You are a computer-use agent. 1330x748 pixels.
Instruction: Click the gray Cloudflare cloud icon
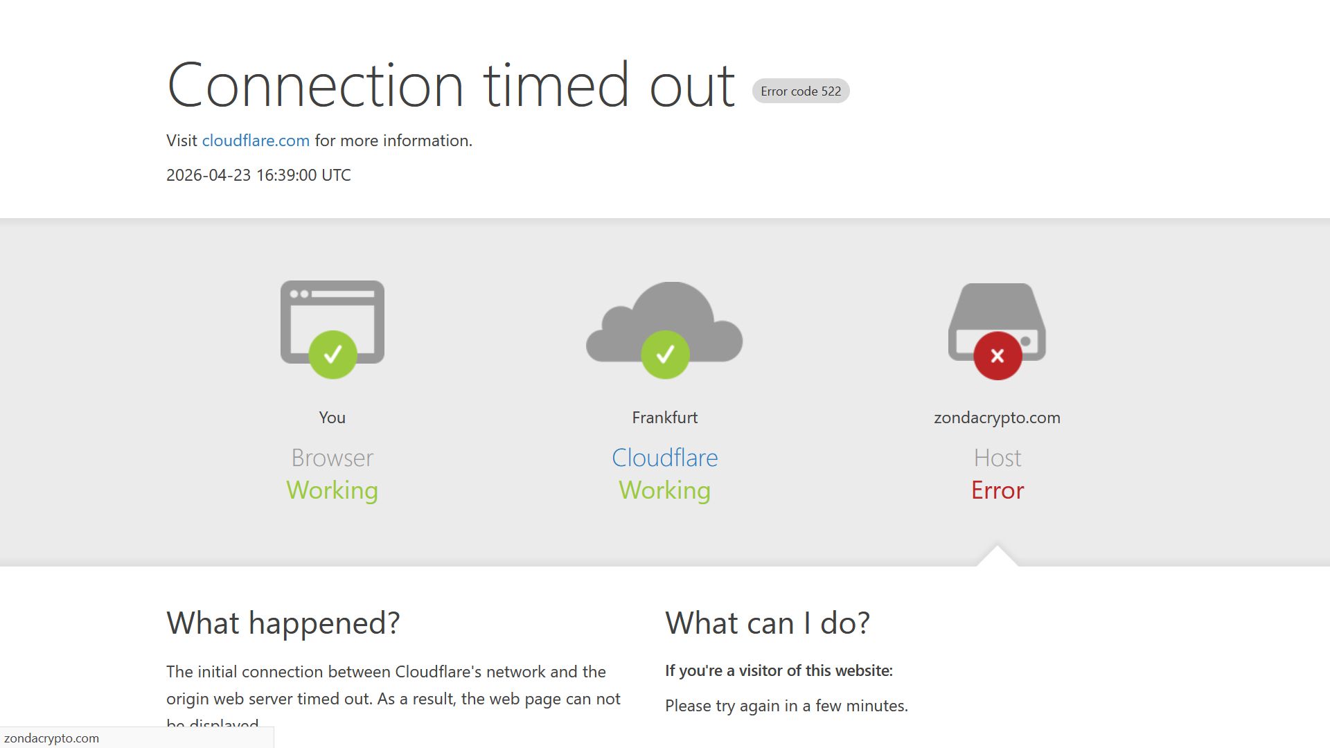click(x=665, y=315)
